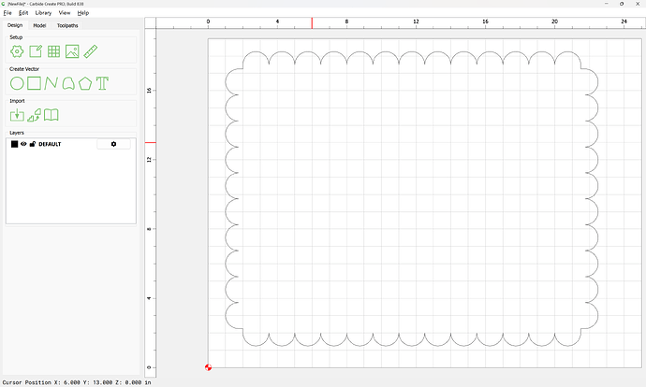Switch to the Toolpaths tab

click(x=67, y=25)
